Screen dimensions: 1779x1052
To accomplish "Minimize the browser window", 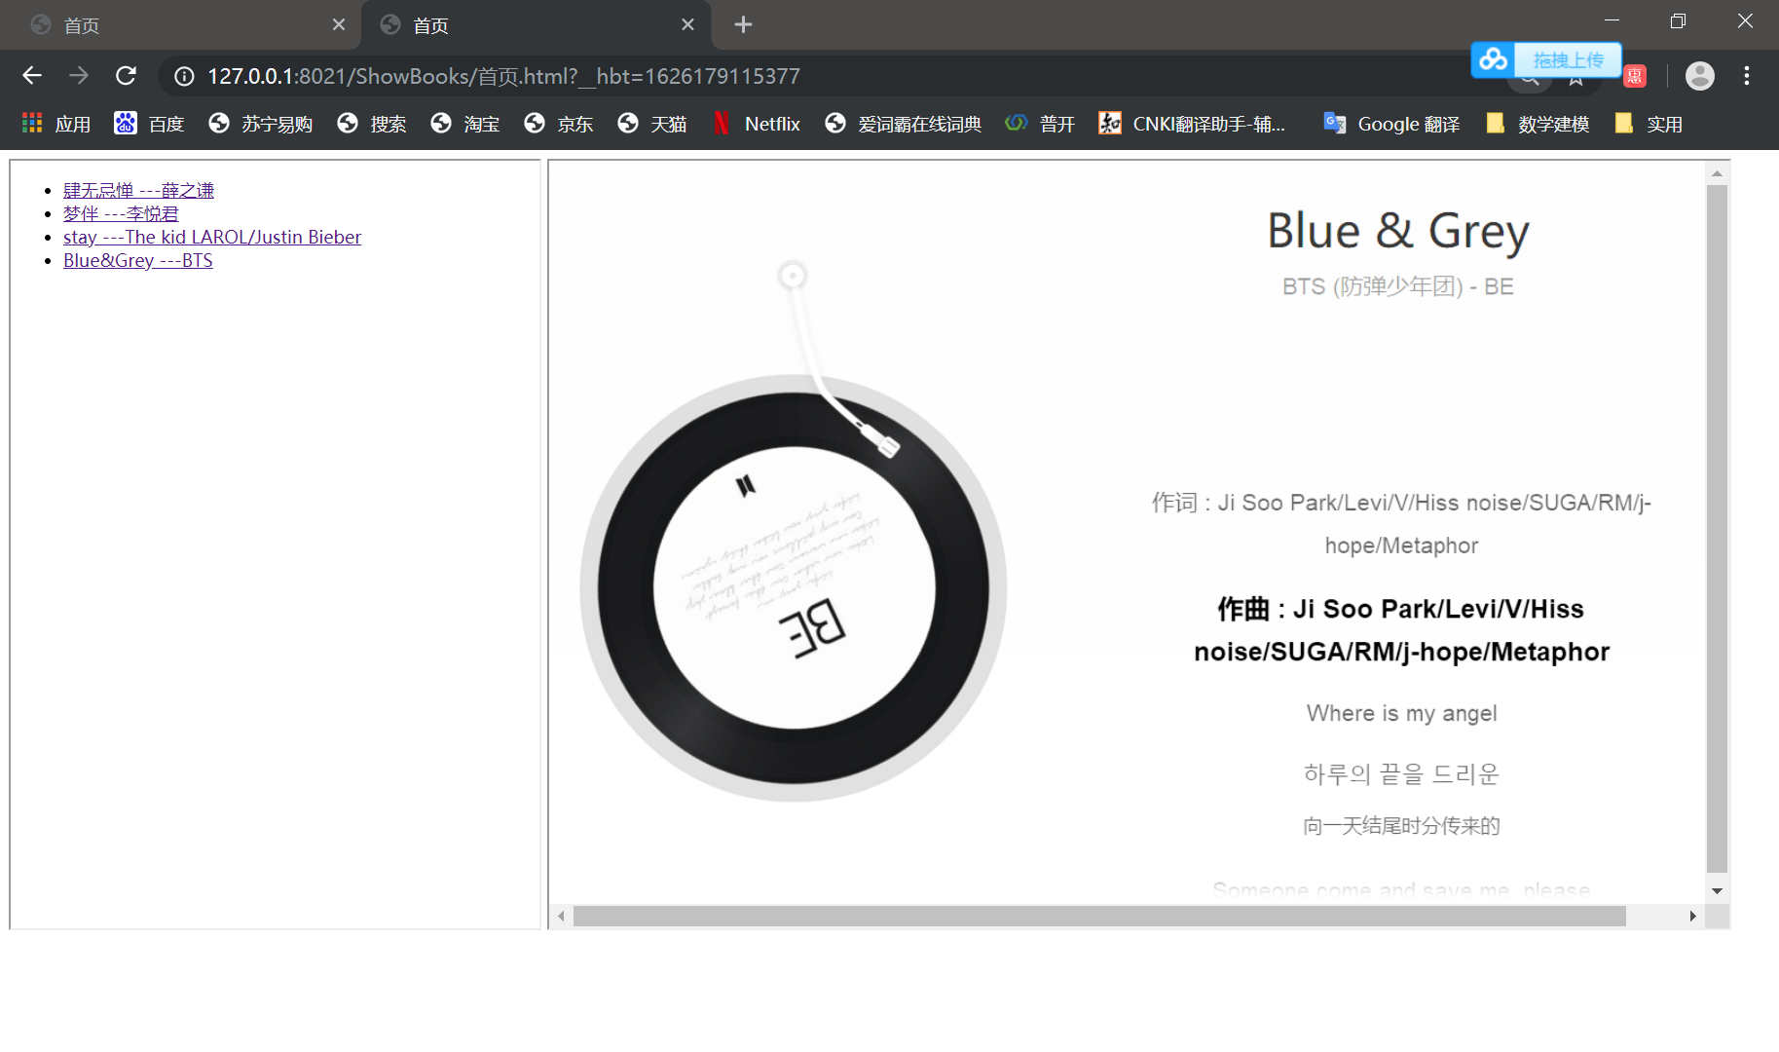I will pyautogui.click(x=1612, y=20).
